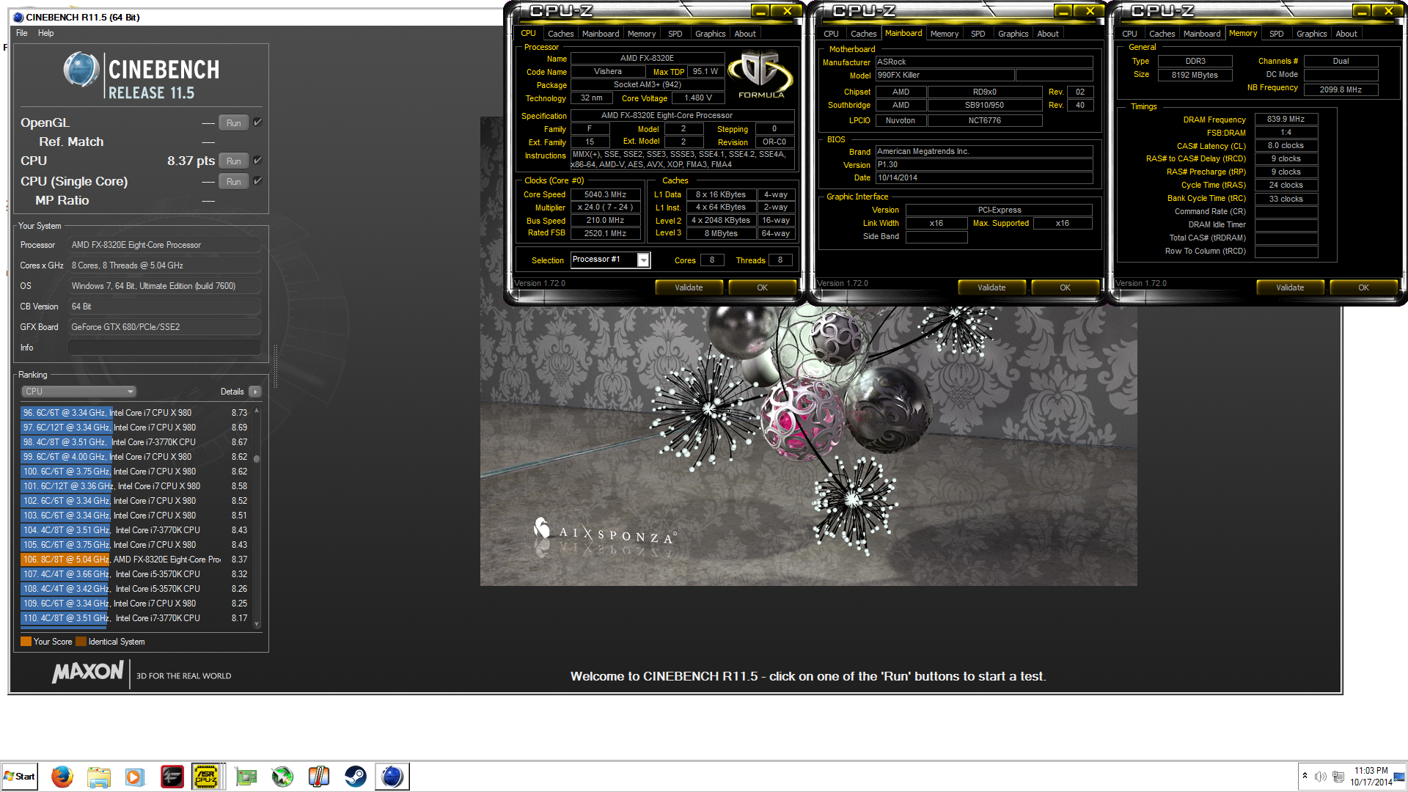Run the CPU Single Core benchmark

click(x=234, y=181)
